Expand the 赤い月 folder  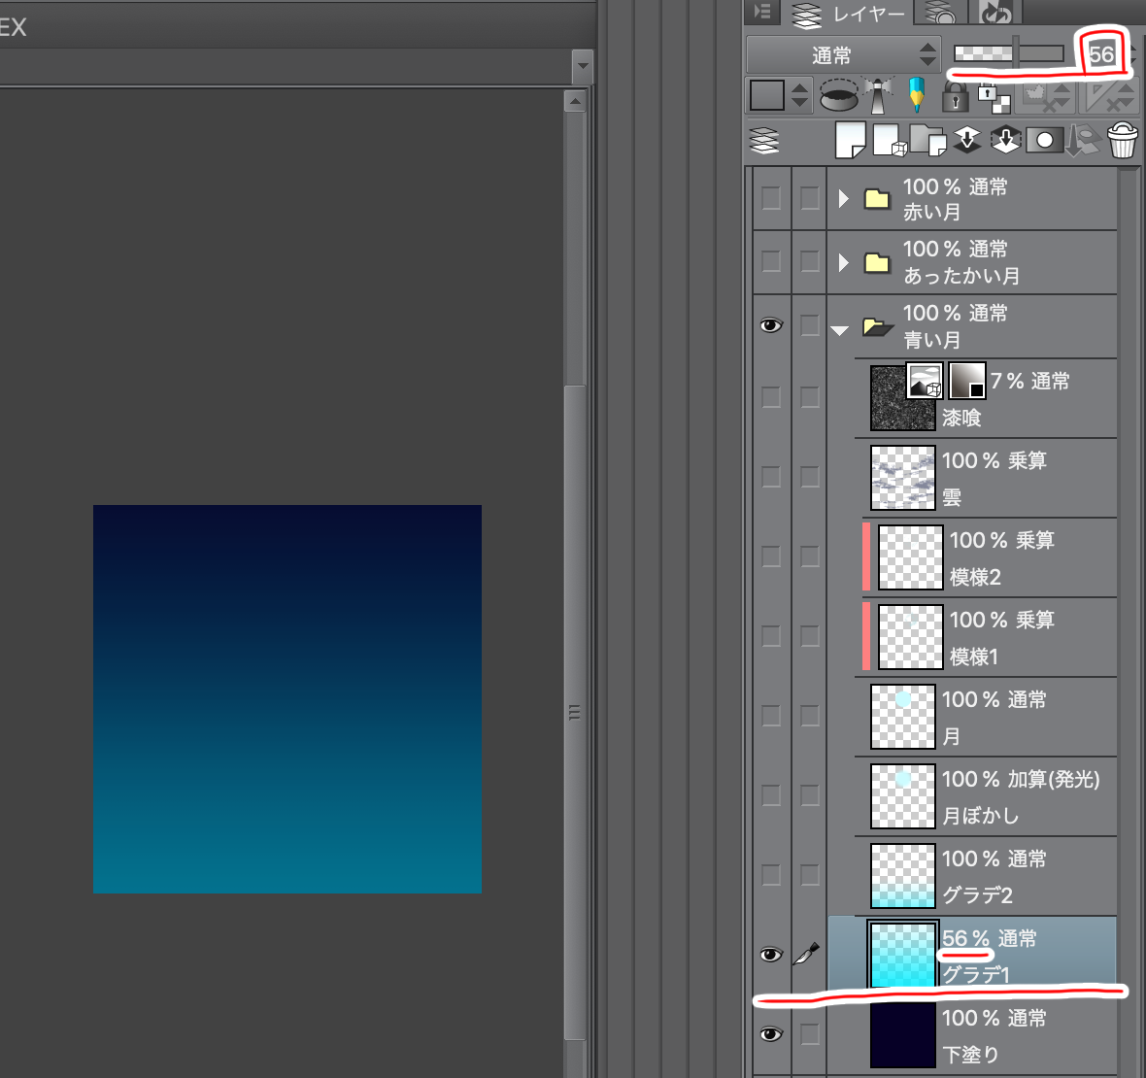[x=843, y=199]
